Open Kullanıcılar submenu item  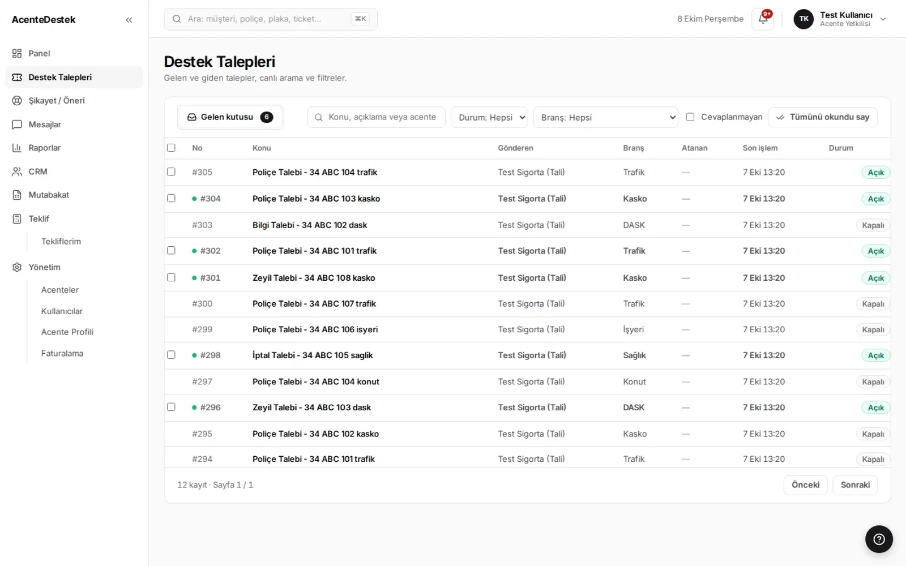(x=62, y=311)
